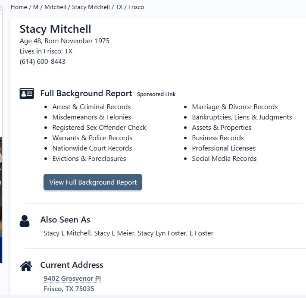Click the alias list starting Stacy L Mitchell

tap(128, 233)
